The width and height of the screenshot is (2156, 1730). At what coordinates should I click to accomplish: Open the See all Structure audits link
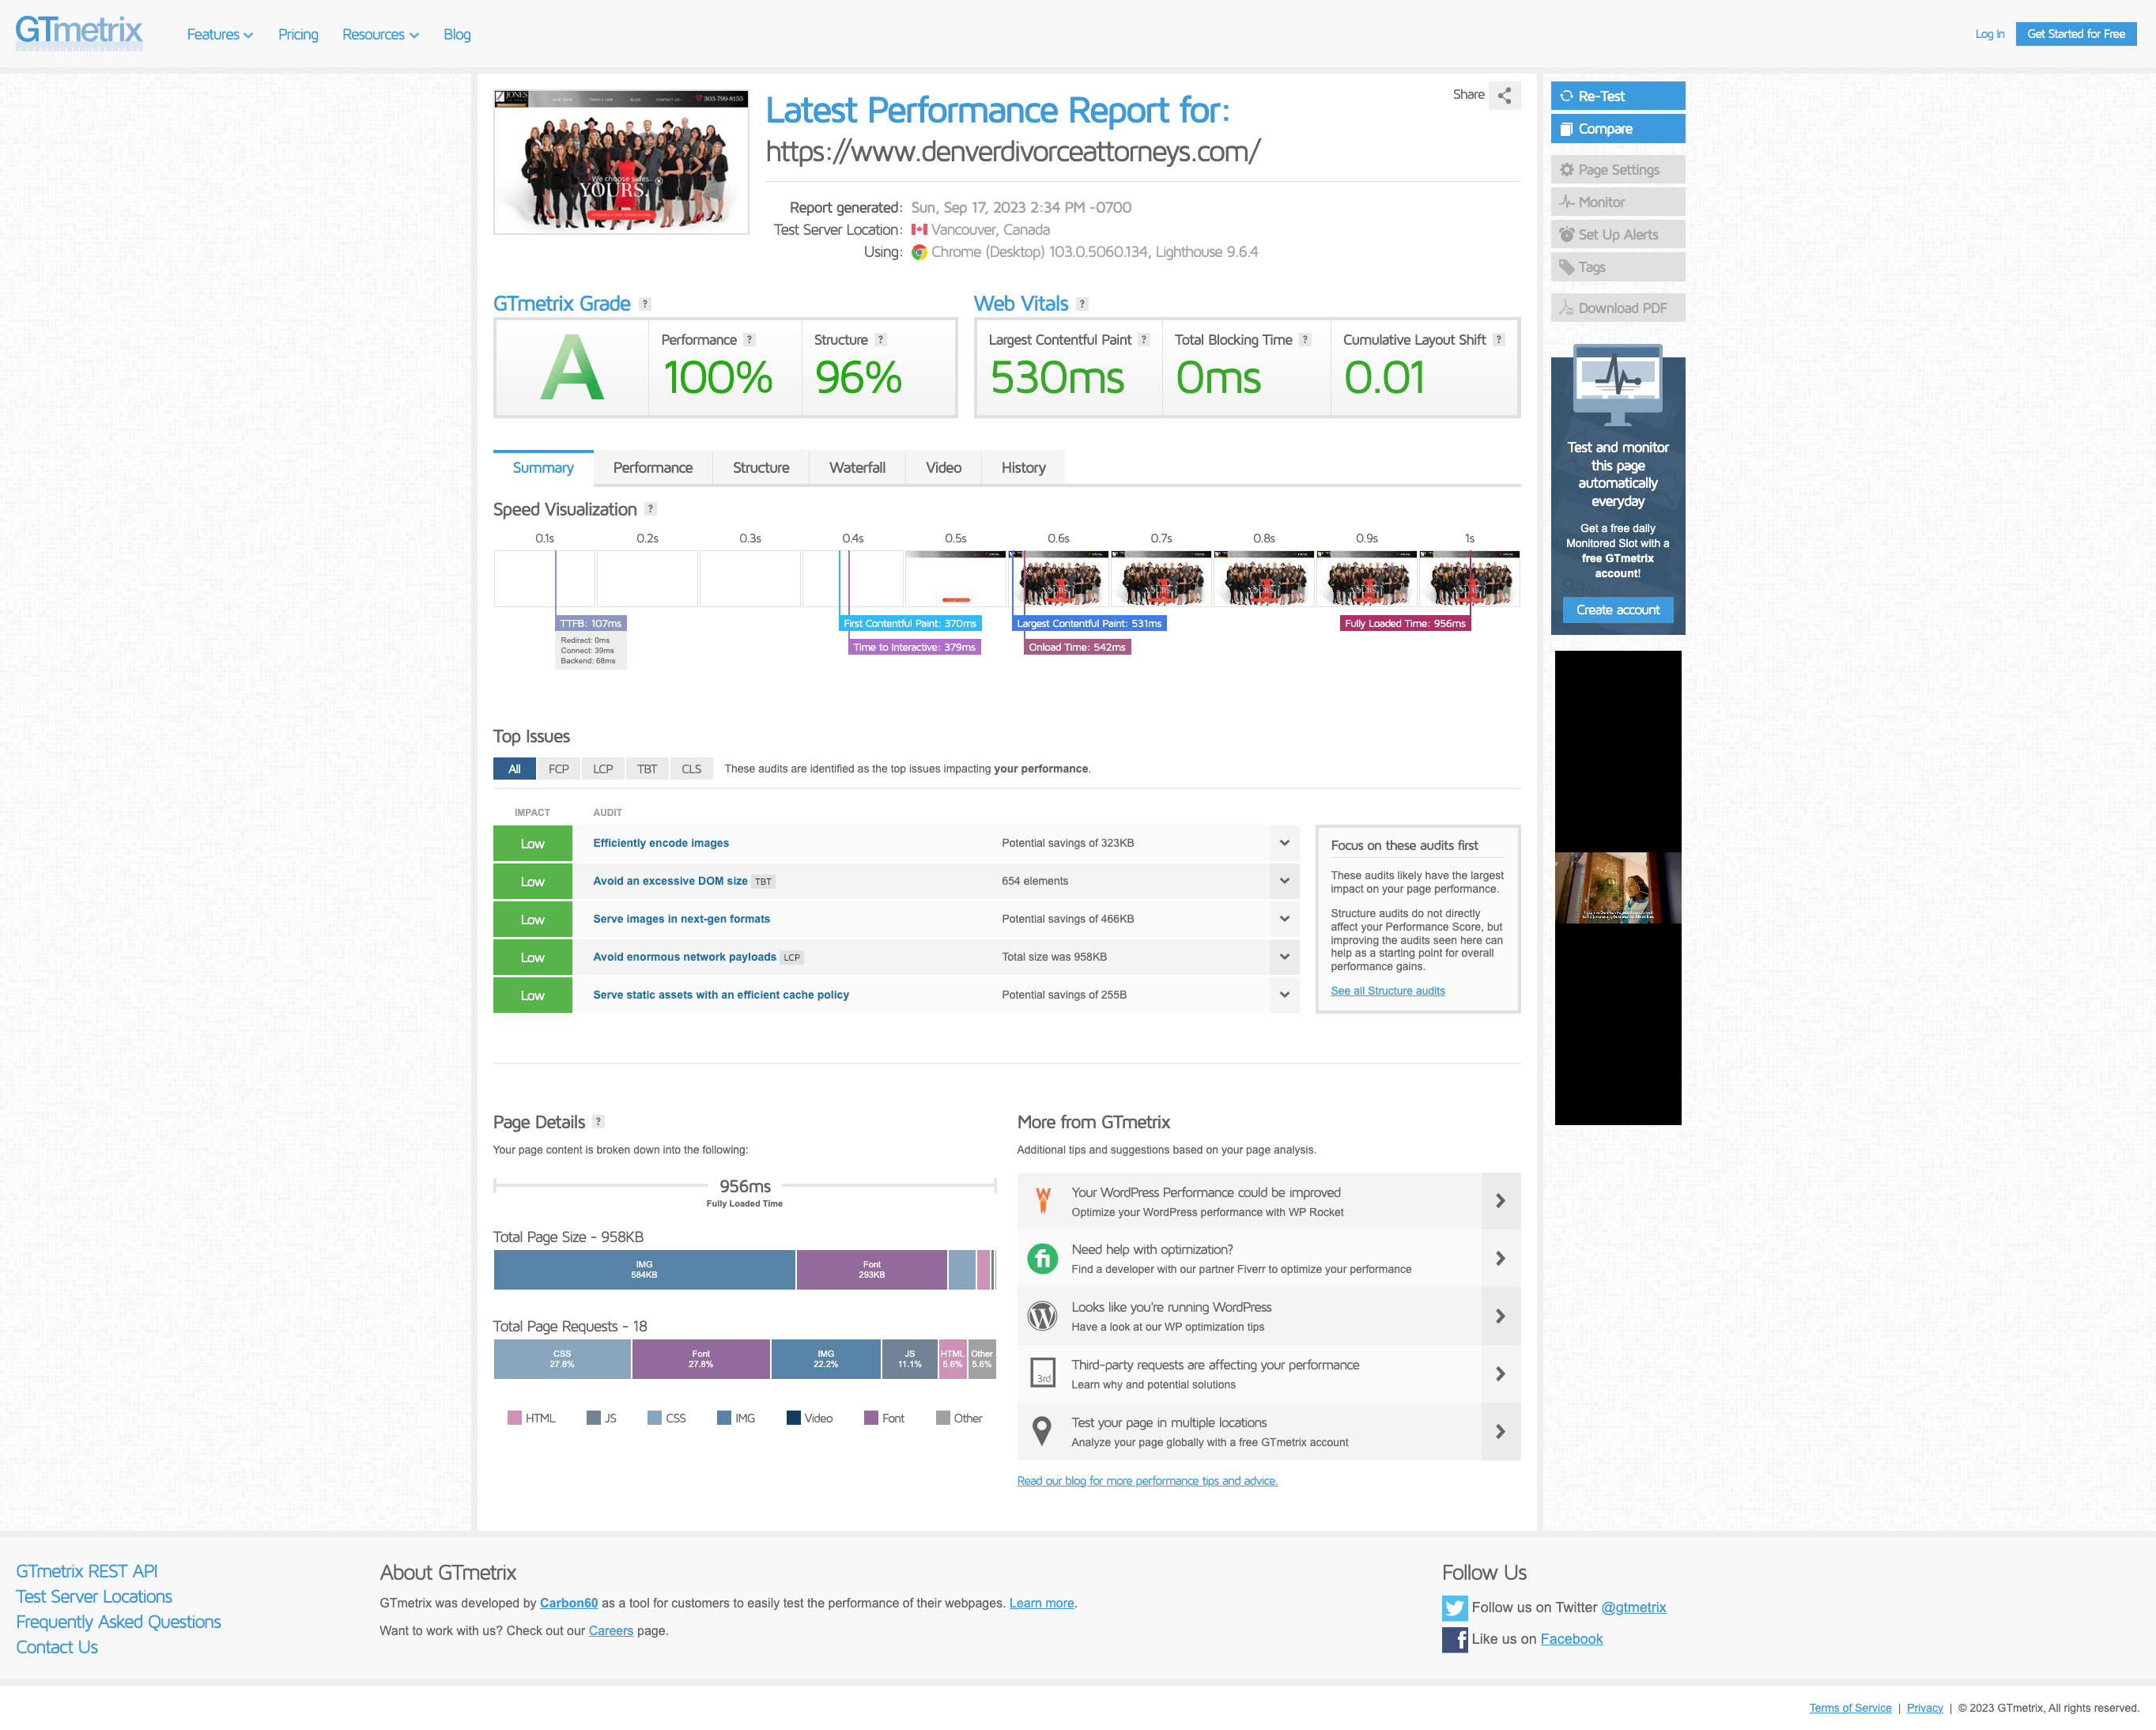pos(1387,991)
